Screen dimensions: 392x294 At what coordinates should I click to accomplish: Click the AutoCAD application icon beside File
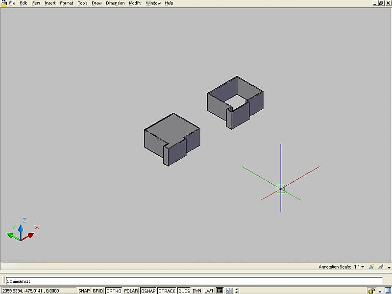click(4, 3)
